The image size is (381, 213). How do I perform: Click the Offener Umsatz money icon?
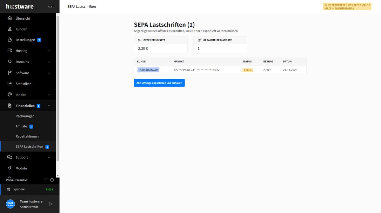click(x=140, y=40)
